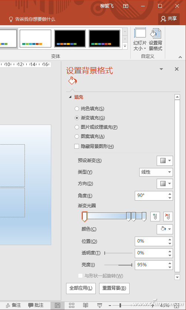Click Format Background ribbon icon
Image resolution: width=186 pixels, height=310 pixels.
[x=156, y=39]
